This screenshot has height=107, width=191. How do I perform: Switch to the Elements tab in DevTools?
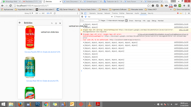coord(92,13)
